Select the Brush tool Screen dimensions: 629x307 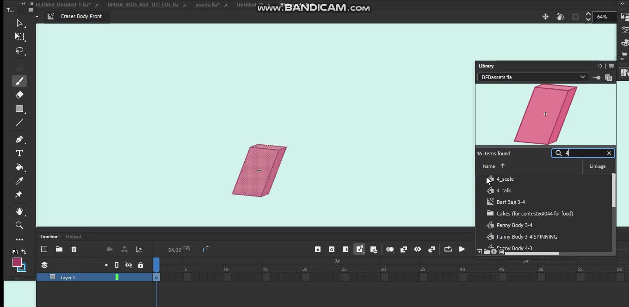[19, 81]
